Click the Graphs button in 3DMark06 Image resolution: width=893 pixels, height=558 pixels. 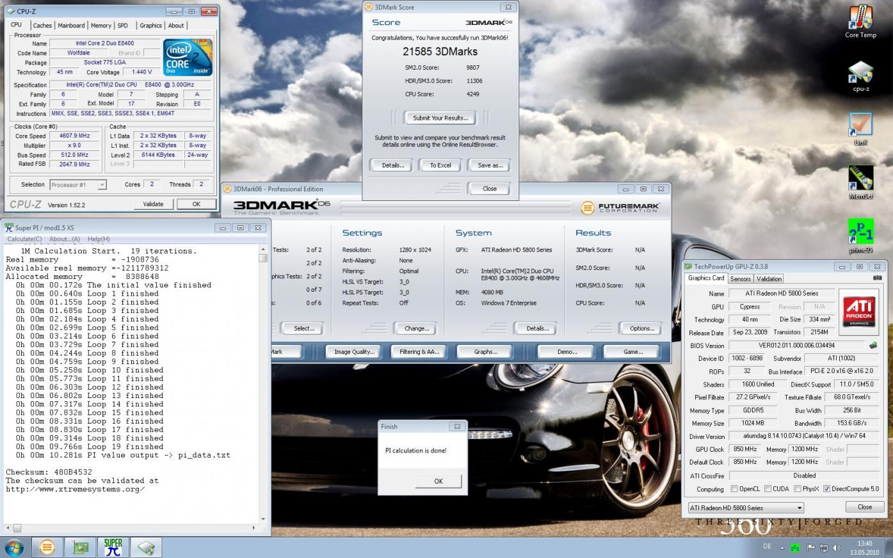486,351
